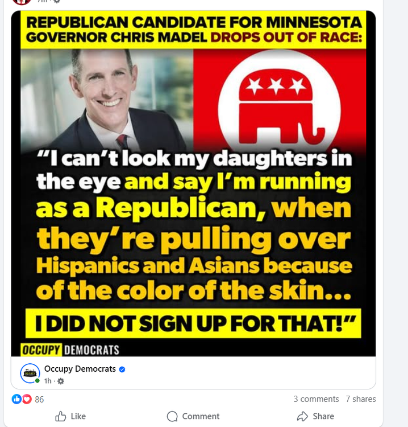Click the speech bubble Comment icon

click(172, 416)
